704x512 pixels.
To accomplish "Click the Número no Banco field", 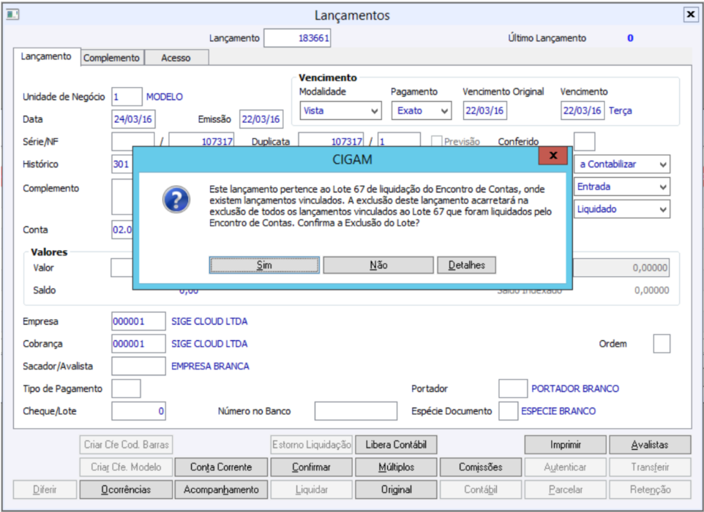I will point(356,411).
